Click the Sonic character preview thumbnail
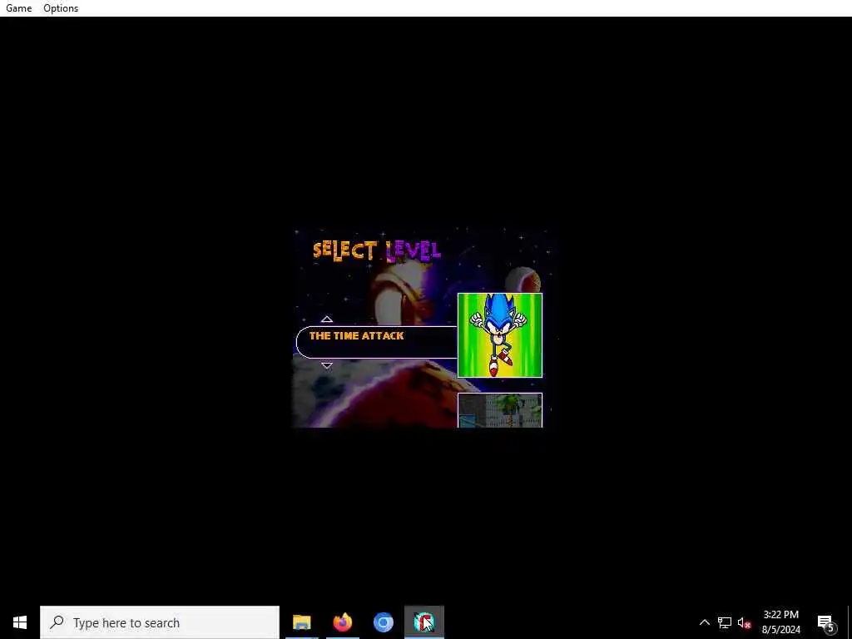The image size is (852, 639). [500, 335]
